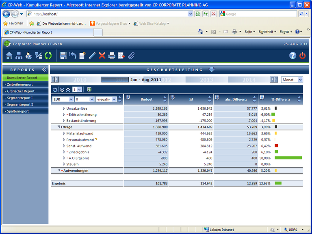Undo with the curved arrow icon
This screenshot has width=312, height=234.
click(x=73, y=56)
